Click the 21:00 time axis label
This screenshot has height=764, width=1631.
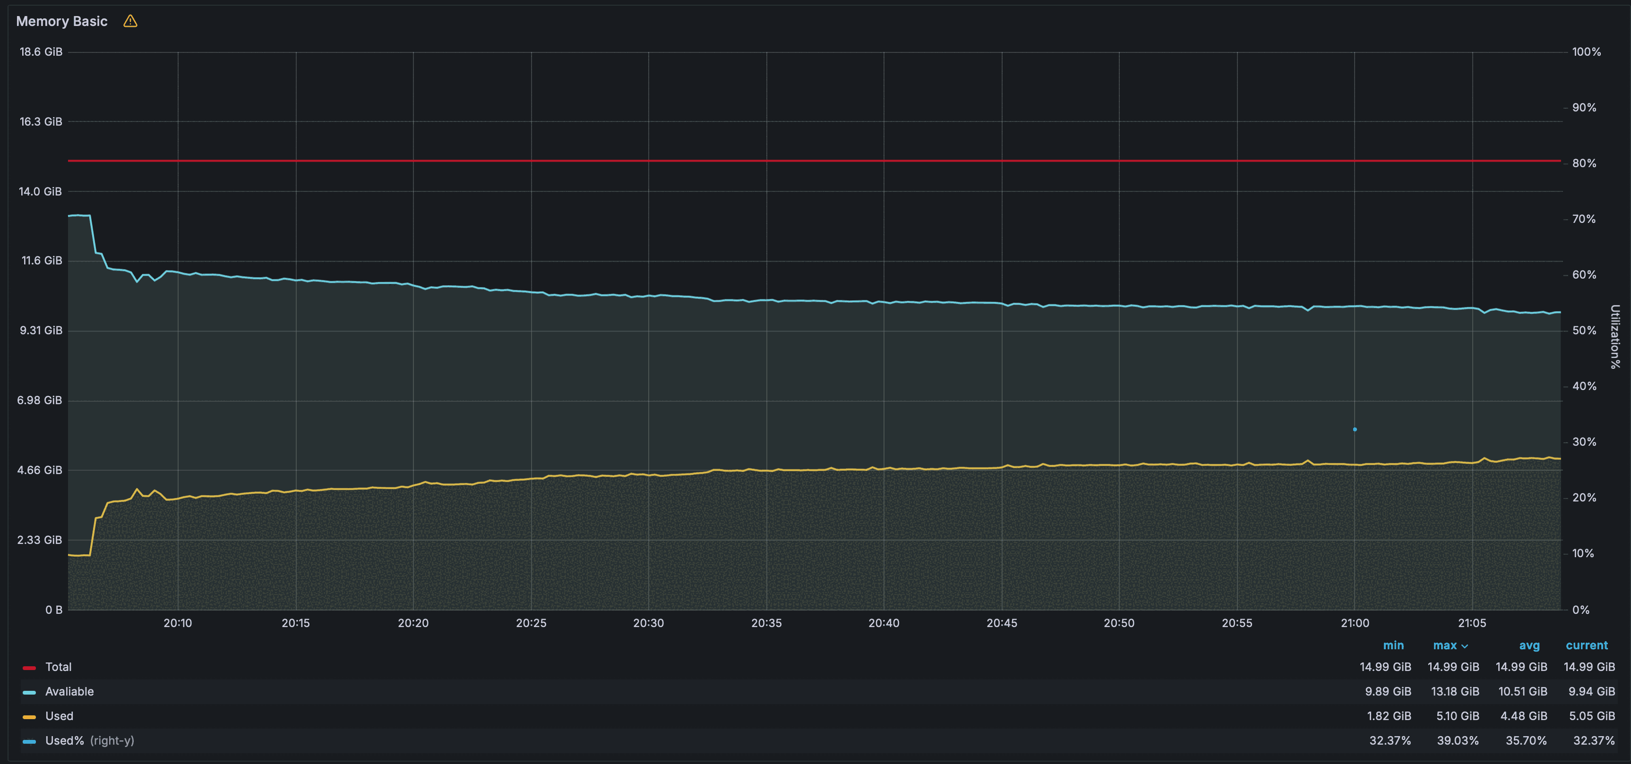(1354, 623)
